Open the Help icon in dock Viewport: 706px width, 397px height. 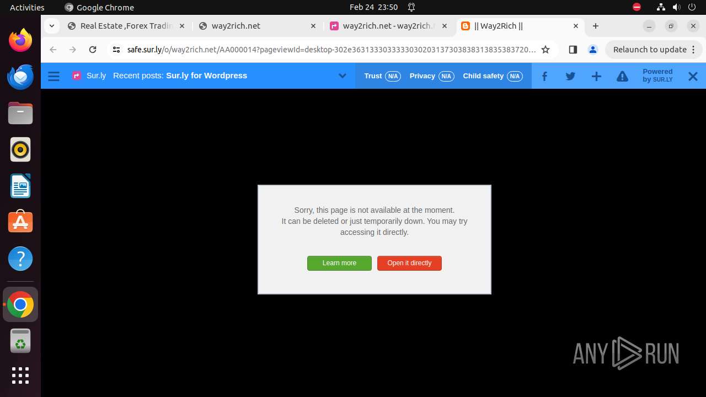[20, 259]
